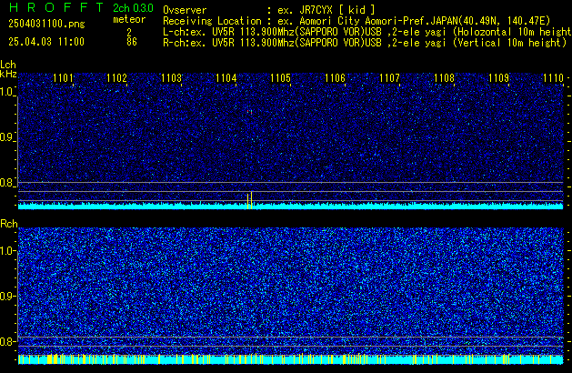Click the HROFFT title text
572x373 pixels.
click(x=56, y=7)
